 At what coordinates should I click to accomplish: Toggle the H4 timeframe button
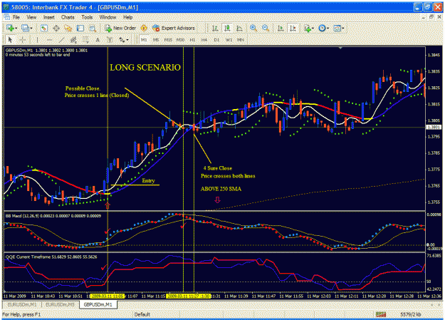(x=204, y=40)
